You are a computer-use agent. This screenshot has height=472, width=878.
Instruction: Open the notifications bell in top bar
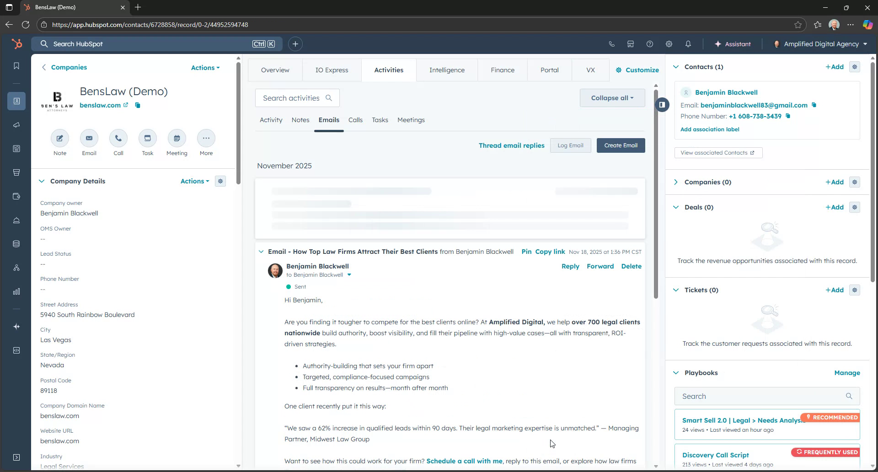tap(688, 44)
